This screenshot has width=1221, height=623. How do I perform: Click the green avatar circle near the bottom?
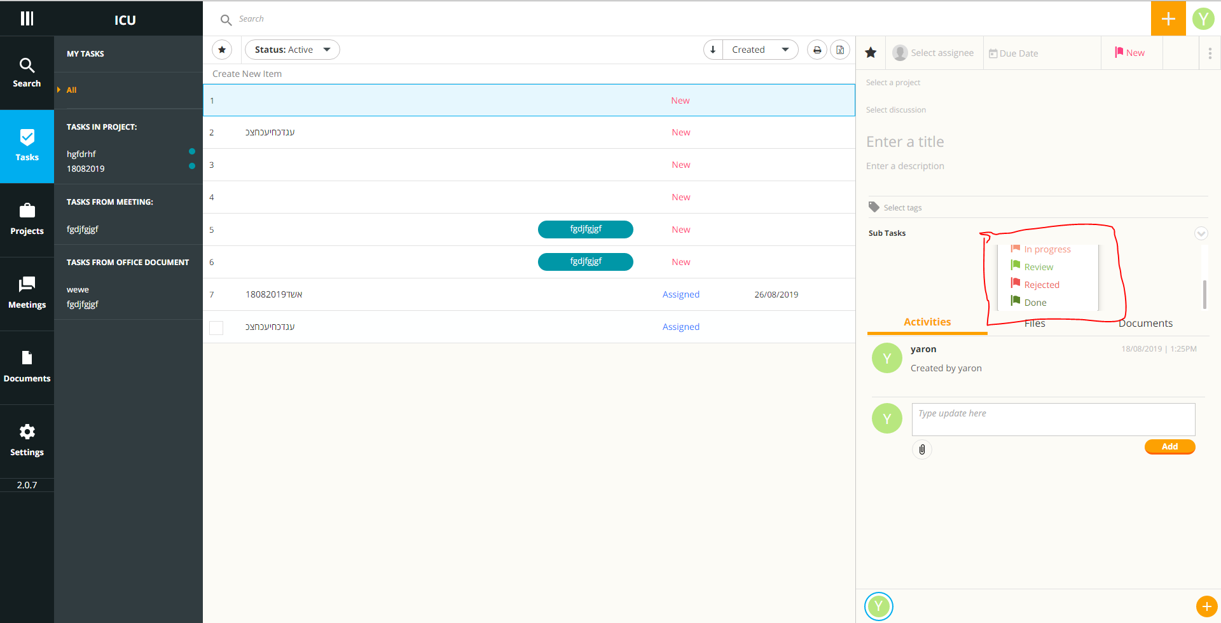(879, 606)
